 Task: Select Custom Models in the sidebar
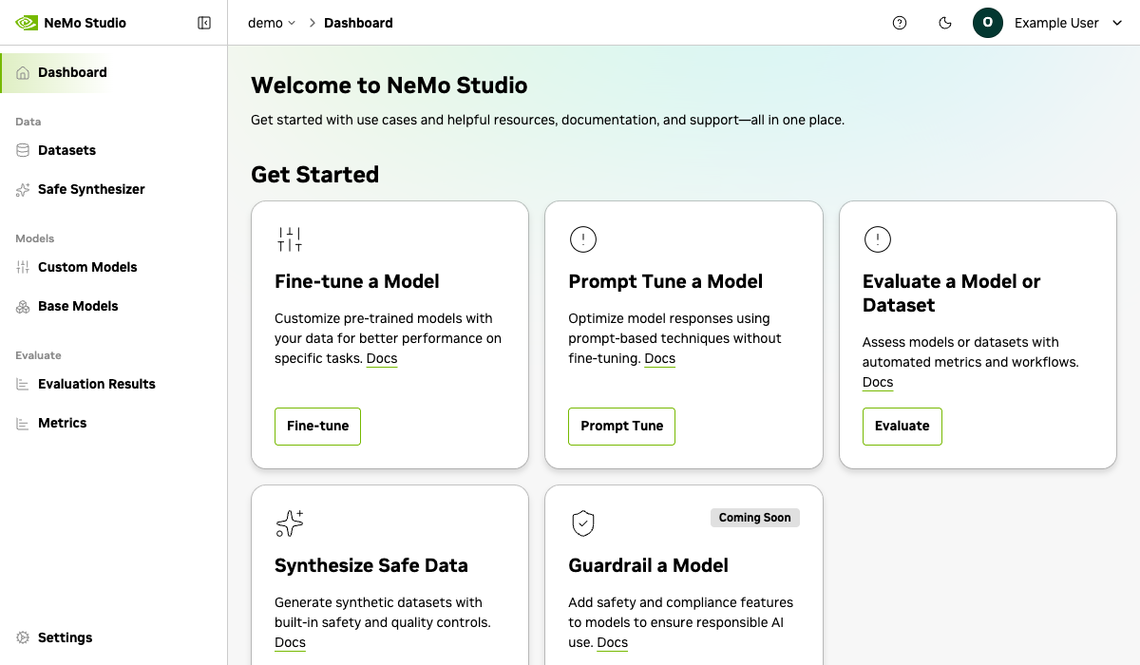87,267
